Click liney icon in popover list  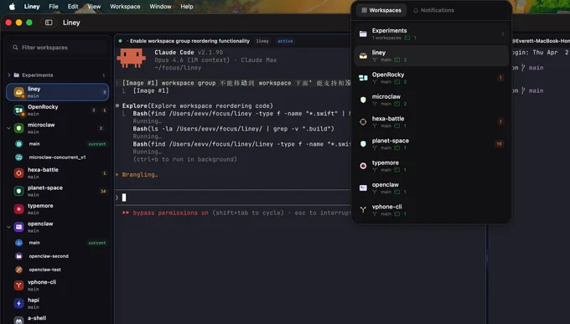(363, 55)
